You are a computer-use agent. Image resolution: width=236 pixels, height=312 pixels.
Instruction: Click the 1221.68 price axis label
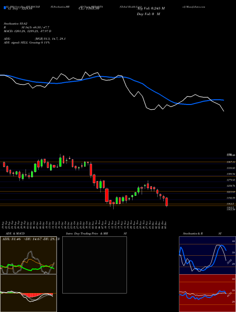coord(231,192)
